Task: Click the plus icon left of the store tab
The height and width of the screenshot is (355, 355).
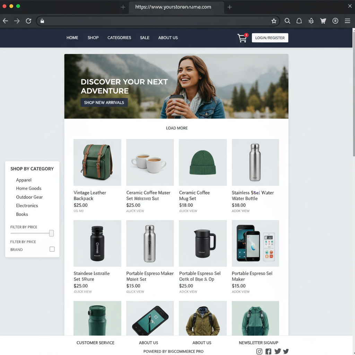Action: coord(123,7)
